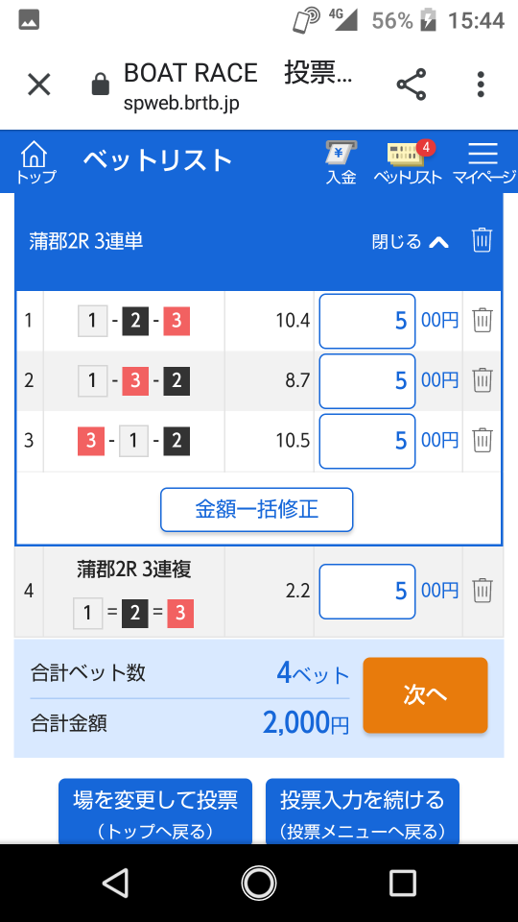Delete entire 蒲郡2R 3連単 group via trash icon
Screen dimensions: 518x922
482,240
